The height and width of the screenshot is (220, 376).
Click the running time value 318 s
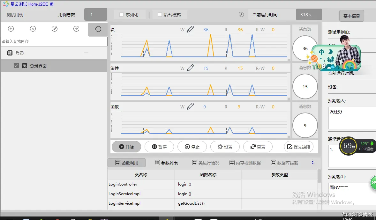(x=309, y=15)
